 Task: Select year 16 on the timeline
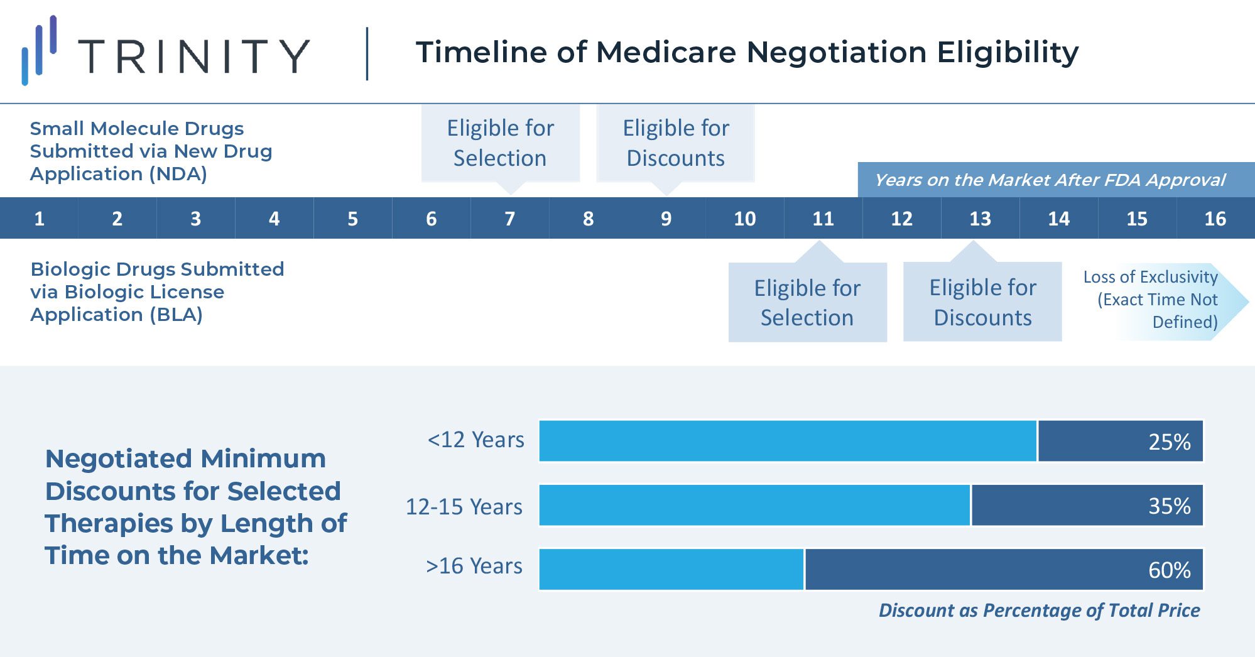[1215, 219]
